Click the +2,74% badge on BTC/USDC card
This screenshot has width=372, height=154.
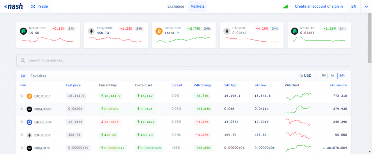point(194,29)
